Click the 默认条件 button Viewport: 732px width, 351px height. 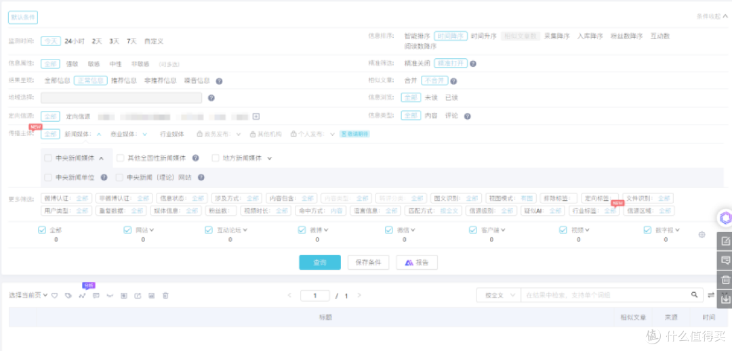point(23,17)
